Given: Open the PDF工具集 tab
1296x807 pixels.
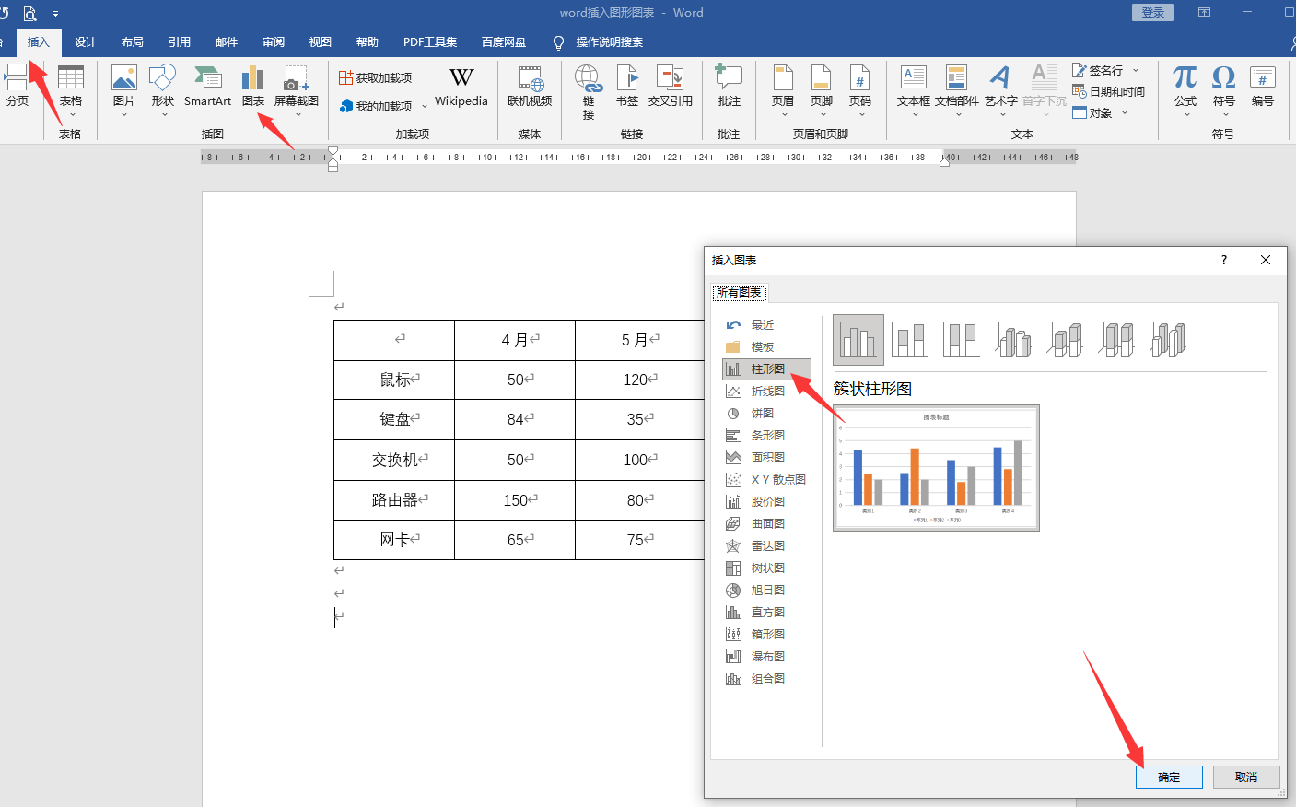Looking at the screenshot, I should (430, 42).
